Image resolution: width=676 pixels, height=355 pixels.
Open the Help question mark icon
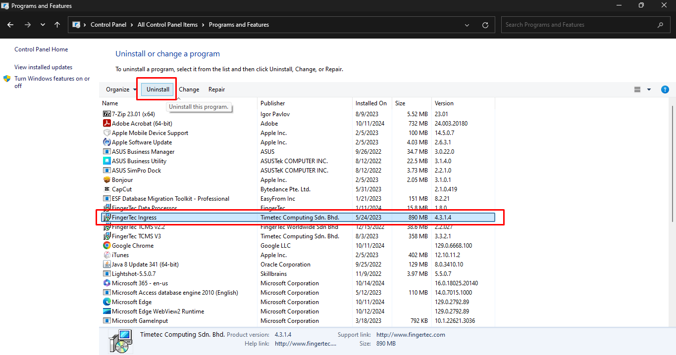tap(665, 89)
